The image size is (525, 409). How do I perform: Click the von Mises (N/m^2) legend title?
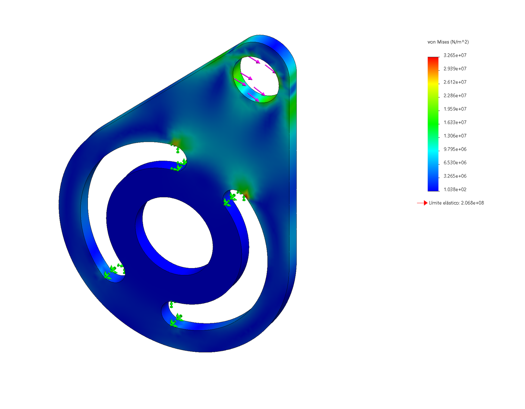pos(448,42)
